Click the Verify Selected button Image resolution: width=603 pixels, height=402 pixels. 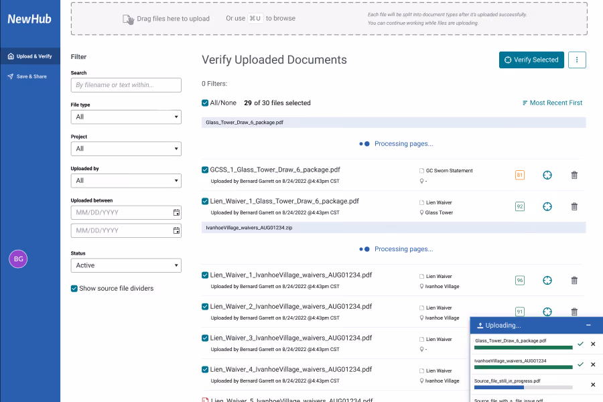point(531,60)
